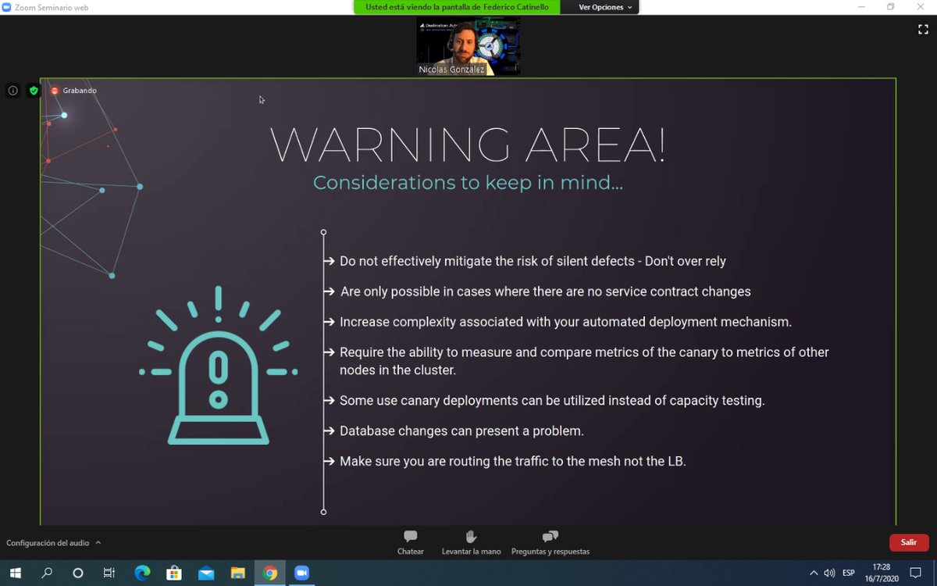The height and width of the screenshot is (586, 937).
Task: Open the clock showing 17:28
Action: coord(881,573)
